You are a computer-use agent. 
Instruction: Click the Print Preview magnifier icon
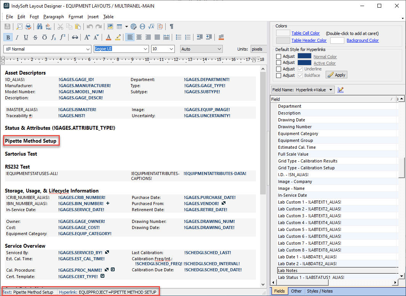(19, 27)
